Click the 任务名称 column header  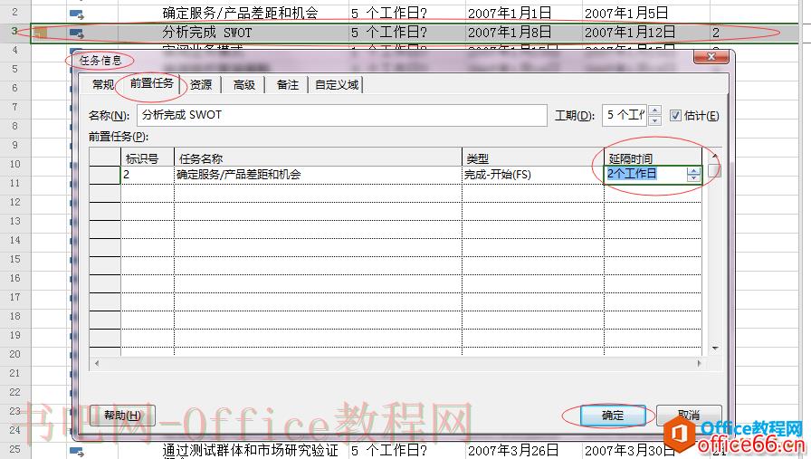click(318, 158)
